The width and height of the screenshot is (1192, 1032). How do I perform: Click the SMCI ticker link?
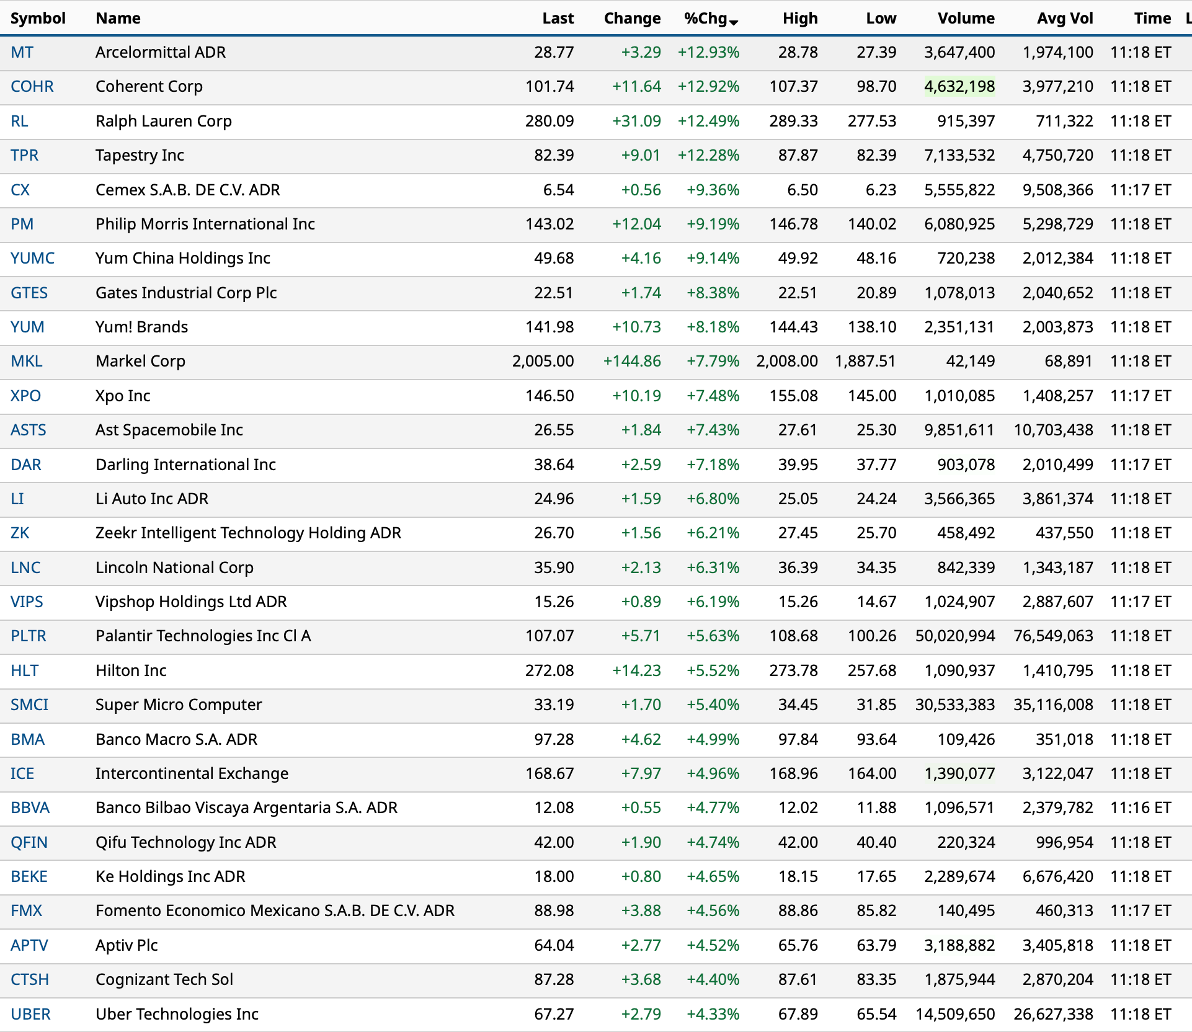click(x=29, y=705)
